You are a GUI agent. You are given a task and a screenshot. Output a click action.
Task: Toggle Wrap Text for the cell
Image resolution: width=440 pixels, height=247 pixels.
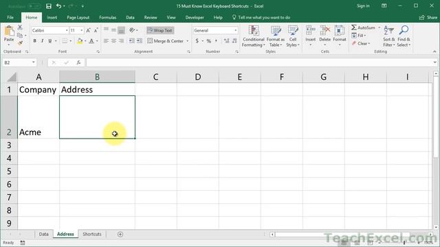tap(160, 30)
